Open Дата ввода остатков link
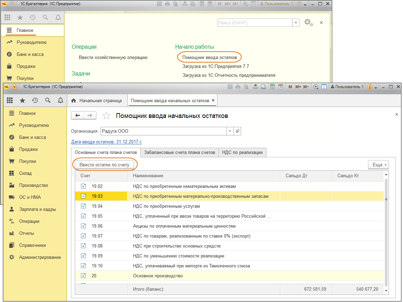This screenshot has height=302, width=403. [106, 142]
